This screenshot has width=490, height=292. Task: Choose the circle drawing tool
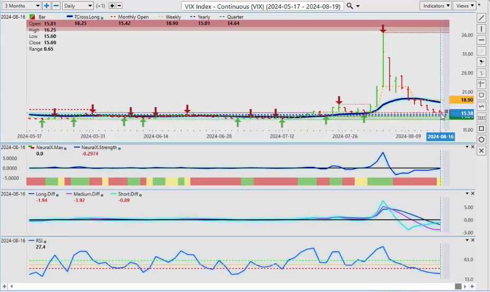pos(481,140)
